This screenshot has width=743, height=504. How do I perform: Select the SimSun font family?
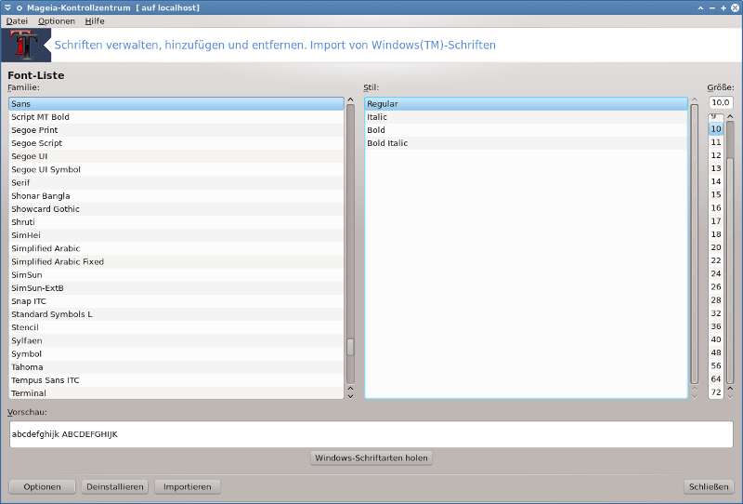(x=176, y=274)
